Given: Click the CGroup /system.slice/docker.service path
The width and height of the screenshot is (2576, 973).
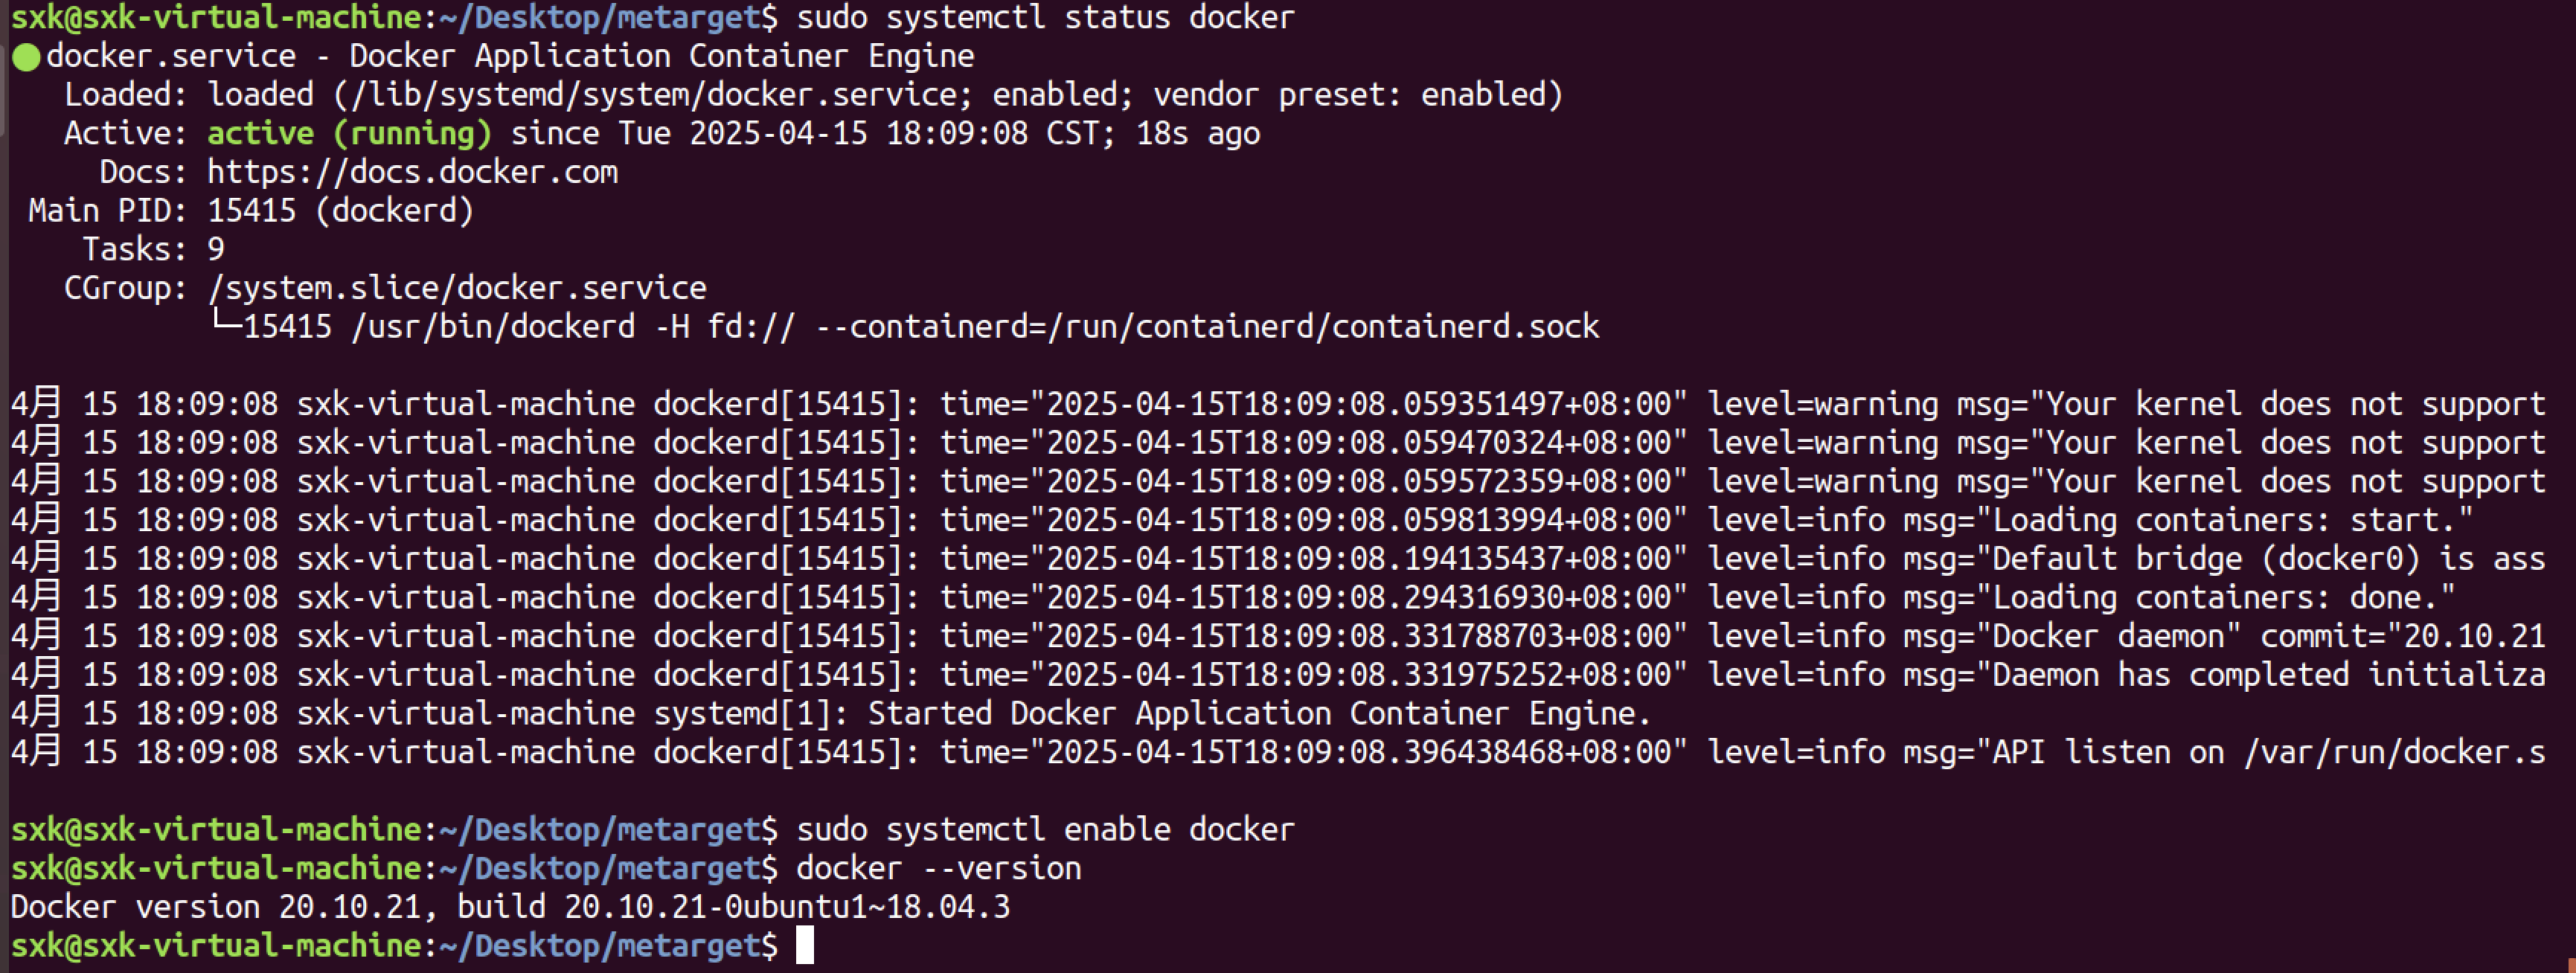Looking at the screenshot, I should click(x=456, y=288).
